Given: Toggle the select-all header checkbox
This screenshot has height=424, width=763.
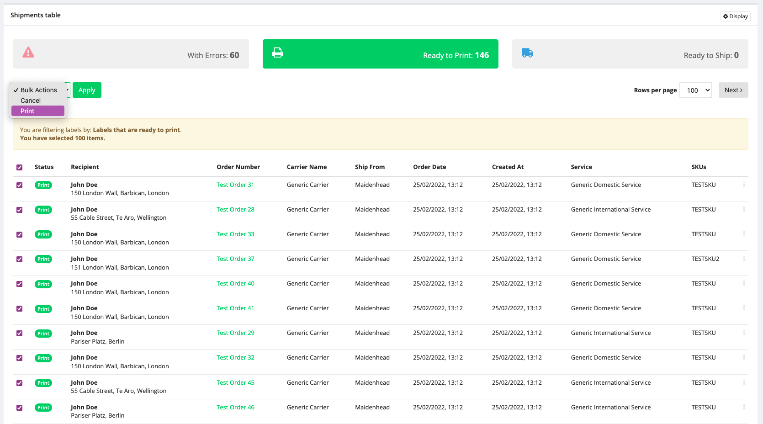Looking at the screenshot, I should (x=19, y=167).
